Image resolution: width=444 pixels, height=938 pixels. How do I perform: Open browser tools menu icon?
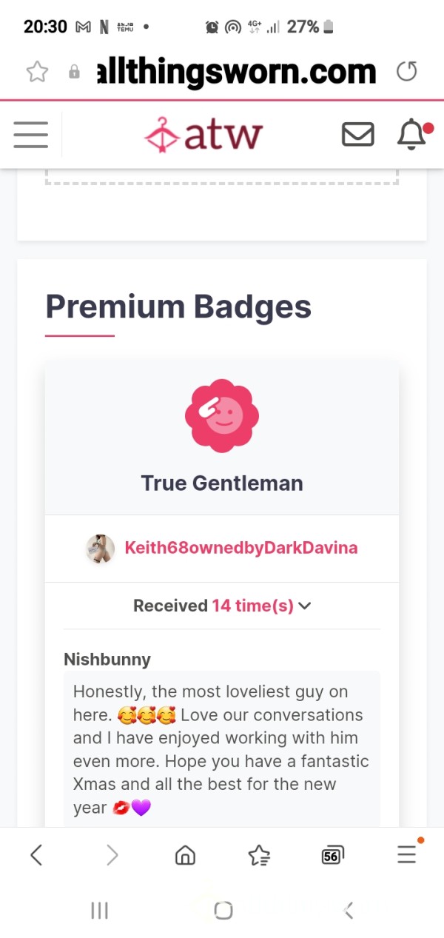(407, 854)
